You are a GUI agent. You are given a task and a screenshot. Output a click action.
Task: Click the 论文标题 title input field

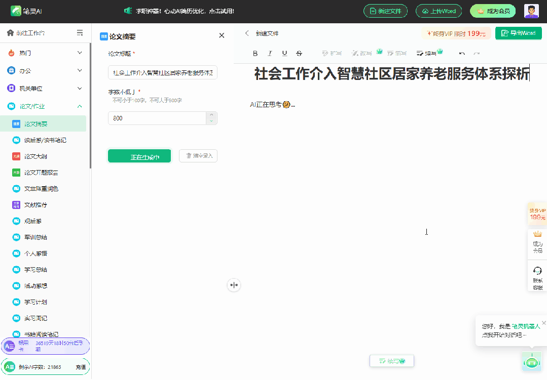point(162,72)
